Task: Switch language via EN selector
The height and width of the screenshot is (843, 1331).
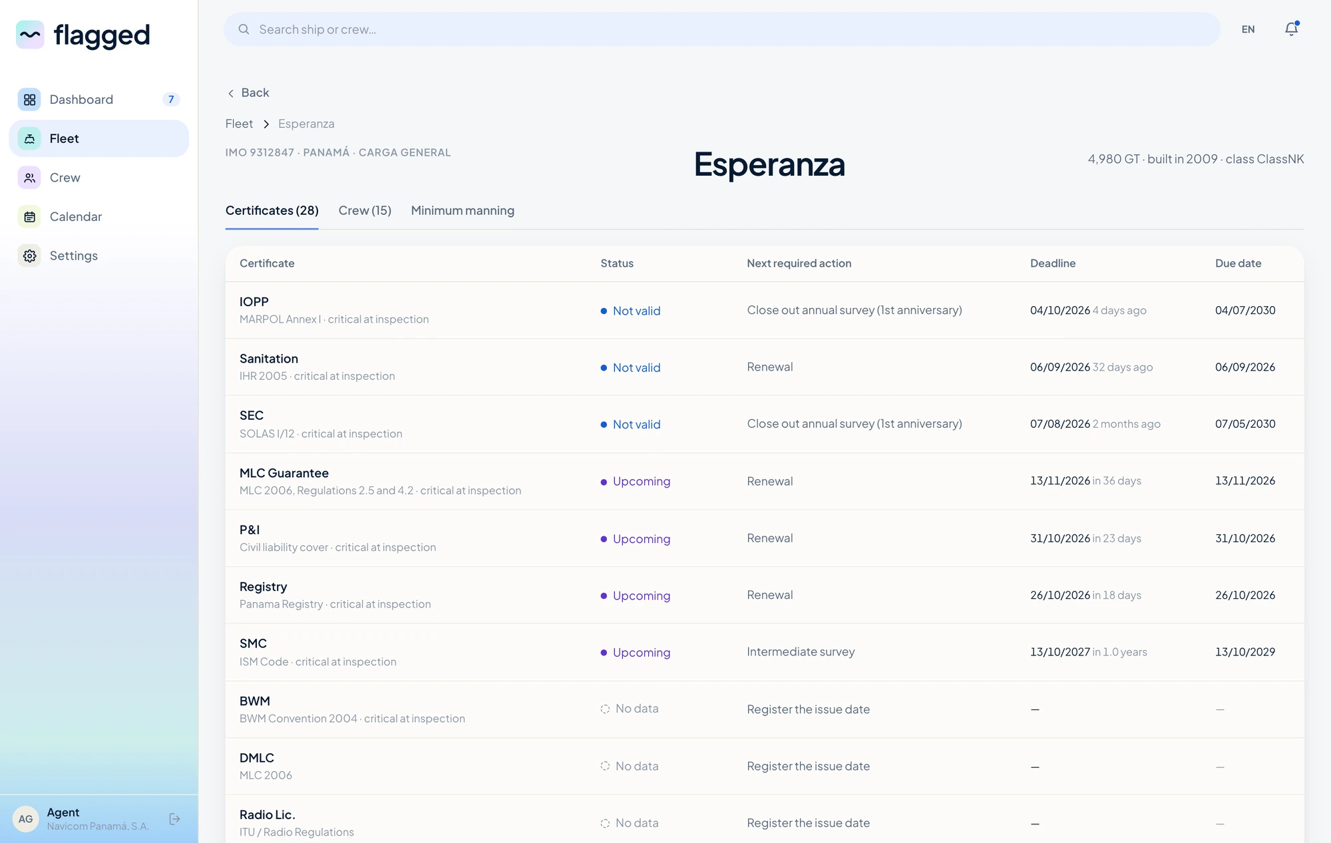Action: click(1248, 29)
